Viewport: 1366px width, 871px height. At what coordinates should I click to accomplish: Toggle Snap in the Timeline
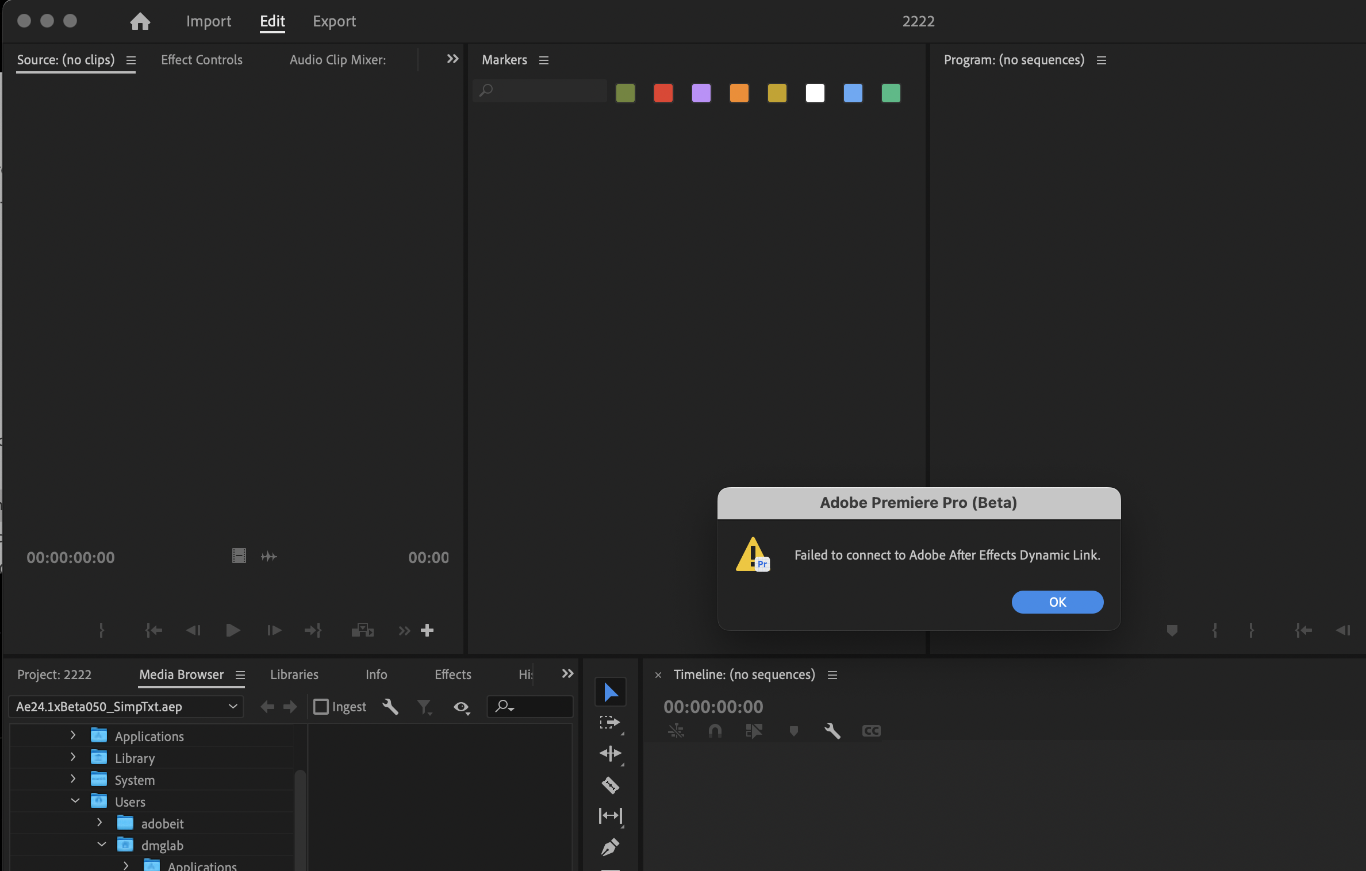pos(715,731)
